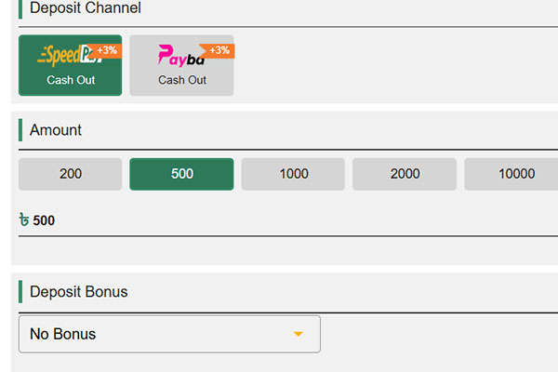Click the orange Deposit Bonus arrow

(x=299, y=334)
